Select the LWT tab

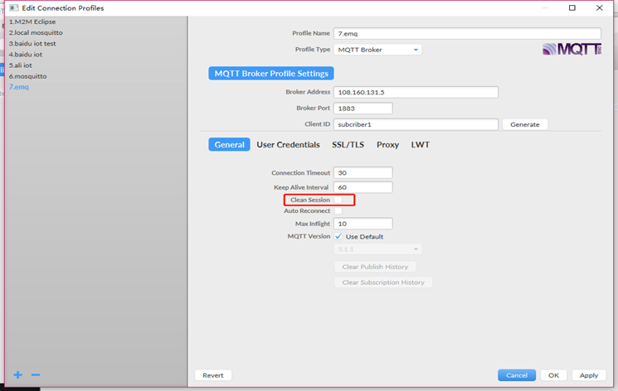(x=420, y=144)
